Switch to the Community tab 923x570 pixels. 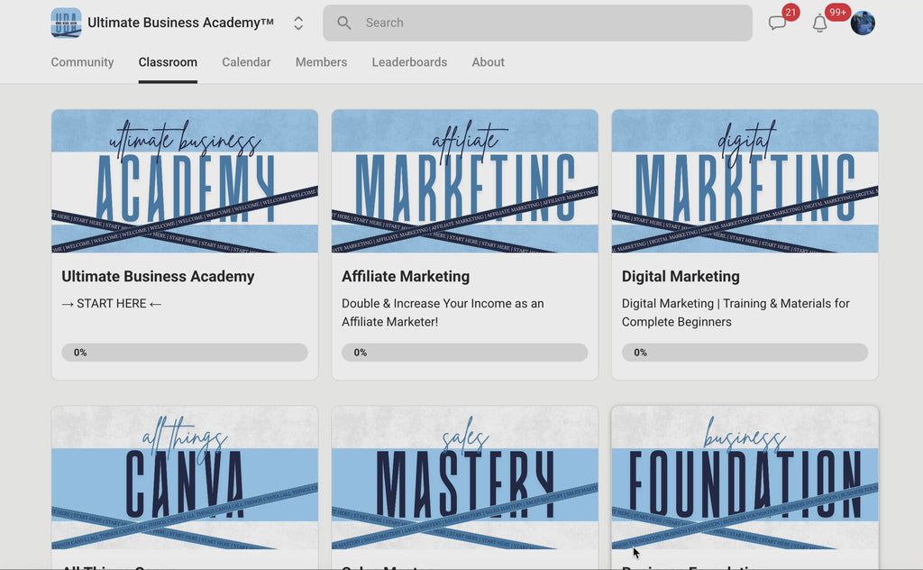(82, 62)
